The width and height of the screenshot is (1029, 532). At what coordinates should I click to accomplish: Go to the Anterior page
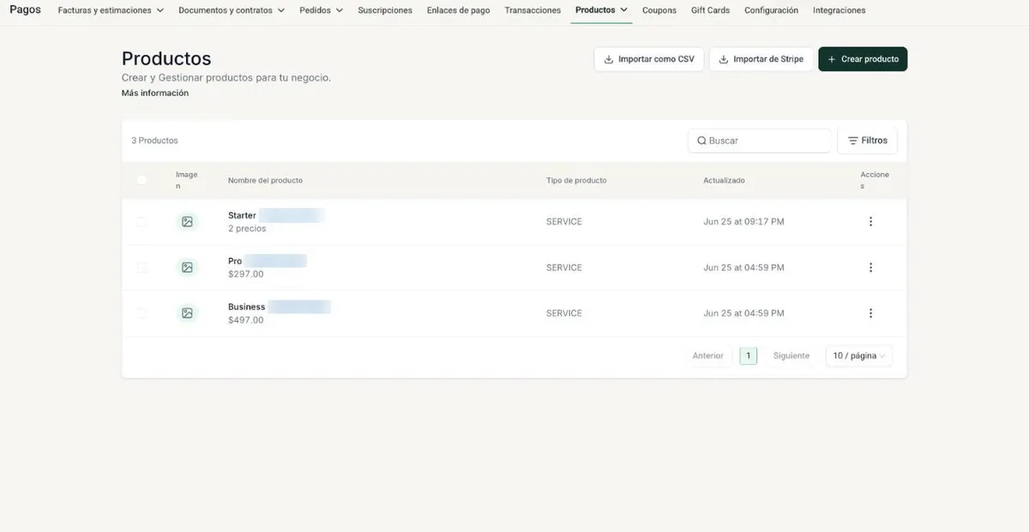[x=708, y=356]
